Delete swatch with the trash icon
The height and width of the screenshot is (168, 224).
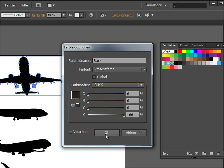[x=218, y=153]
